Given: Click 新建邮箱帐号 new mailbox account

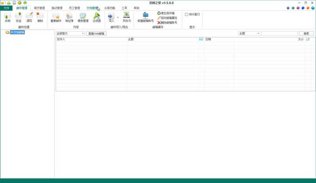Looking at the screenshot, I should [145, 17].
